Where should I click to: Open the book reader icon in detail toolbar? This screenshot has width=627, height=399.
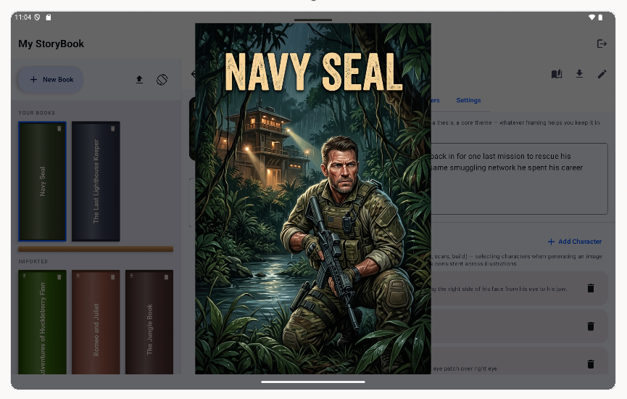point(557,74)
